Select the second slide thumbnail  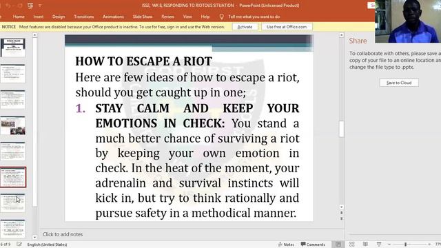click(12, 74)
